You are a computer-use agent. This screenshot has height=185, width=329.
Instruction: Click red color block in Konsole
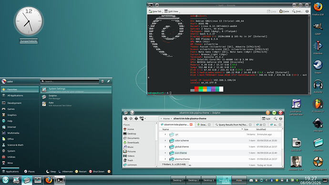coord(196,89)
